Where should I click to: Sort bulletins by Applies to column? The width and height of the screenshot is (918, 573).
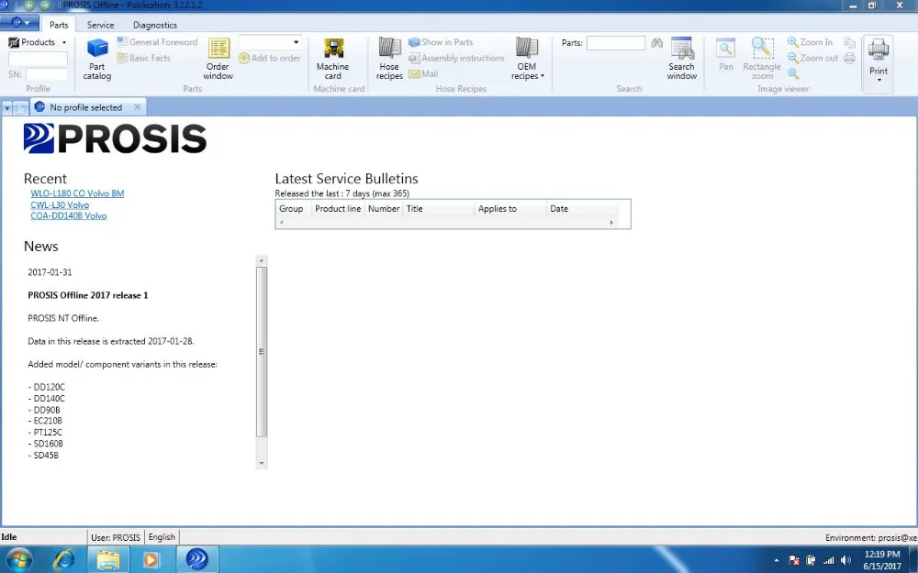pyautogui.click(x=510, y=209)
